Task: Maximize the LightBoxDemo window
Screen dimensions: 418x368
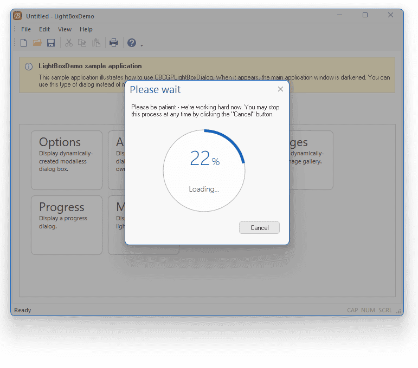Action: tap(365, 15)
